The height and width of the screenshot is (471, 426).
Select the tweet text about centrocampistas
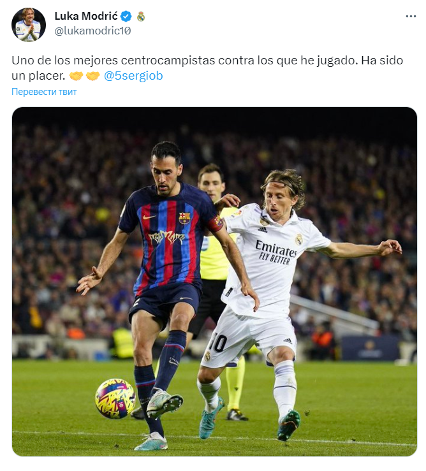click(207, 68)
